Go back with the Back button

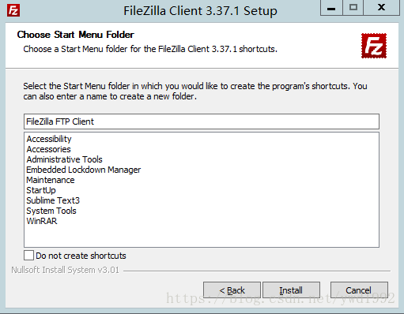(x=232, y=290)
